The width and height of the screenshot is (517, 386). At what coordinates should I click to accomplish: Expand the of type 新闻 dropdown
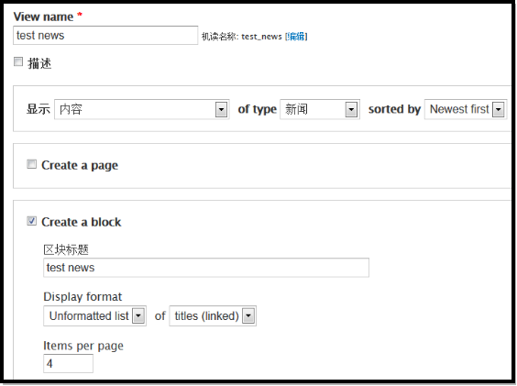coord(320,109)
